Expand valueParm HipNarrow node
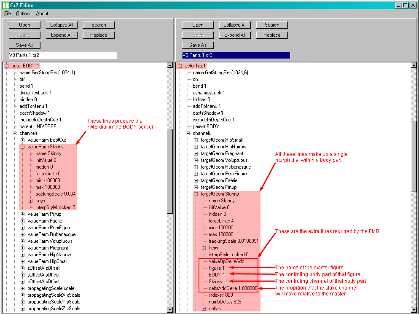The image size is (419, 314). (x=22, y=255)
